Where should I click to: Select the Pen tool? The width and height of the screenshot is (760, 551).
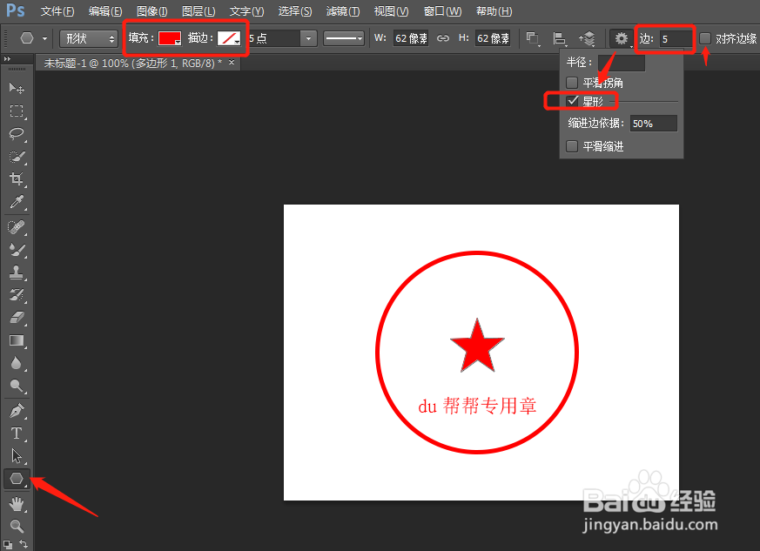(x=17, y=411)
